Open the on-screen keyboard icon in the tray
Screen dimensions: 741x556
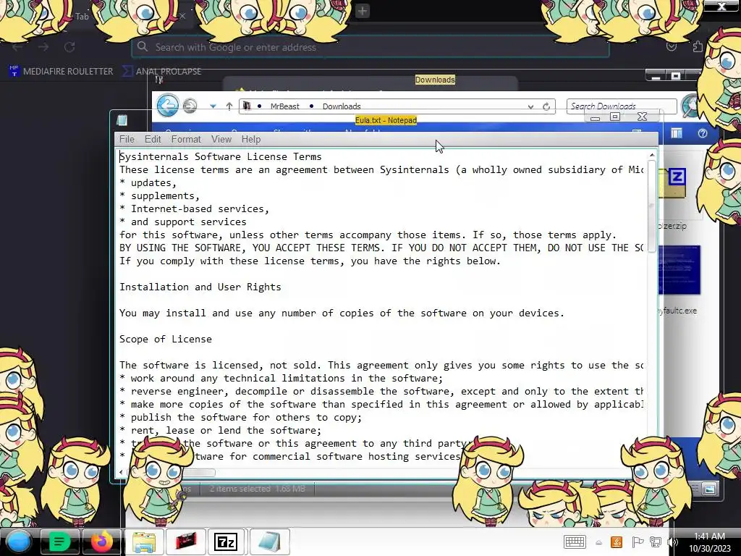[x=575, y=542]
